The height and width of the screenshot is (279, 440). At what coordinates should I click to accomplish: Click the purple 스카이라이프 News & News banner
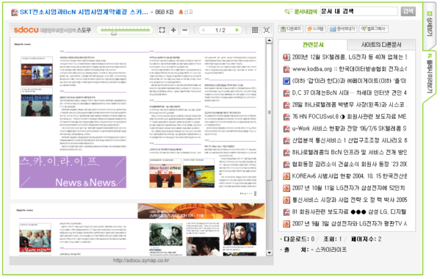(73, 172)
